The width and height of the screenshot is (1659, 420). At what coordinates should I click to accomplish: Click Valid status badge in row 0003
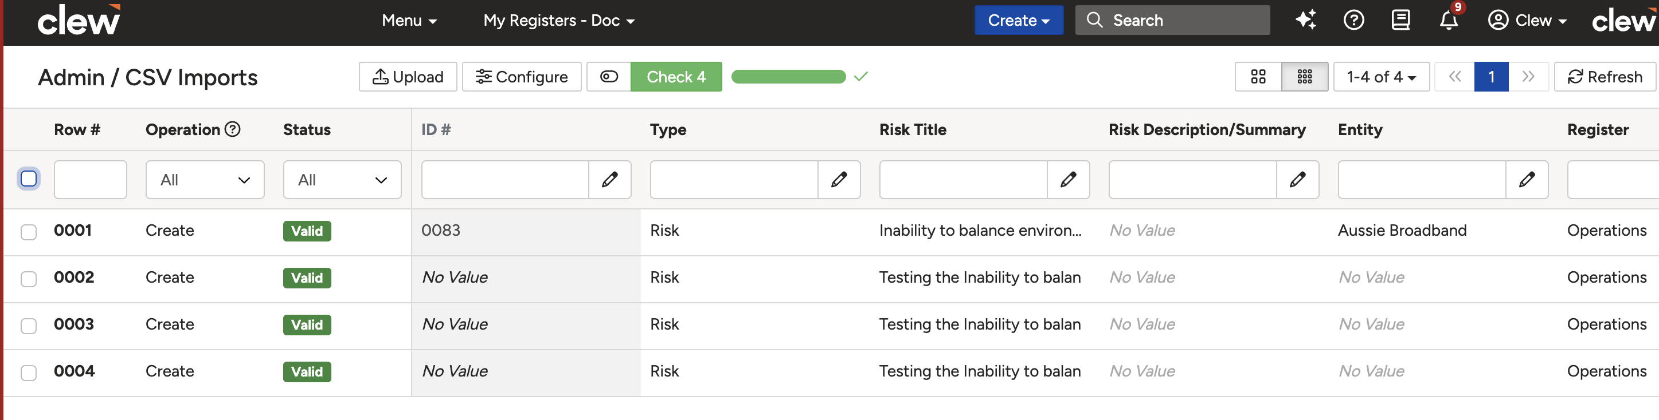307,325
